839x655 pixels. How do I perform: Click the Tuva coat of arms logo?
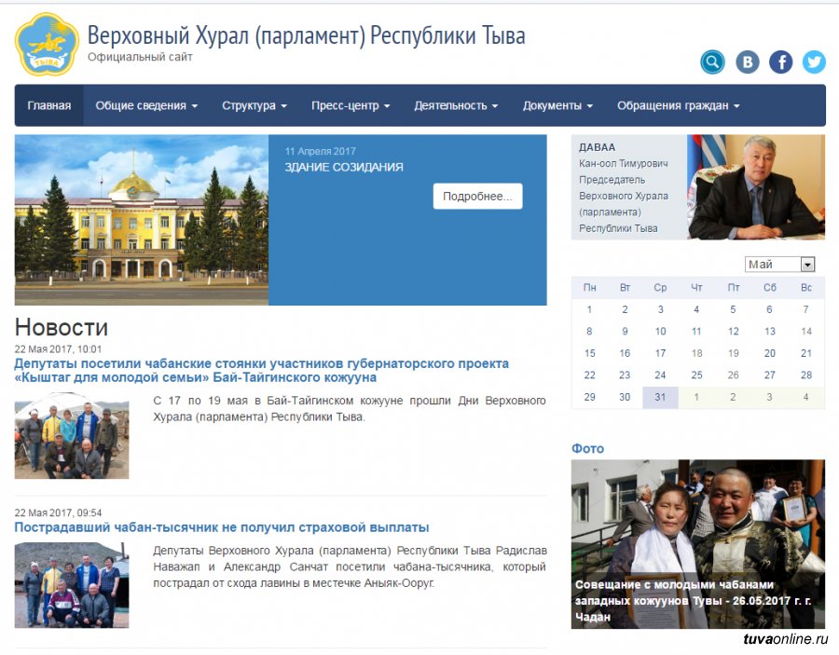click(47, 44)
